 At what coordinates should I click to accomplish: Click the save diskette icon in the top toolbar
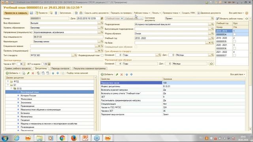point(32,13)
